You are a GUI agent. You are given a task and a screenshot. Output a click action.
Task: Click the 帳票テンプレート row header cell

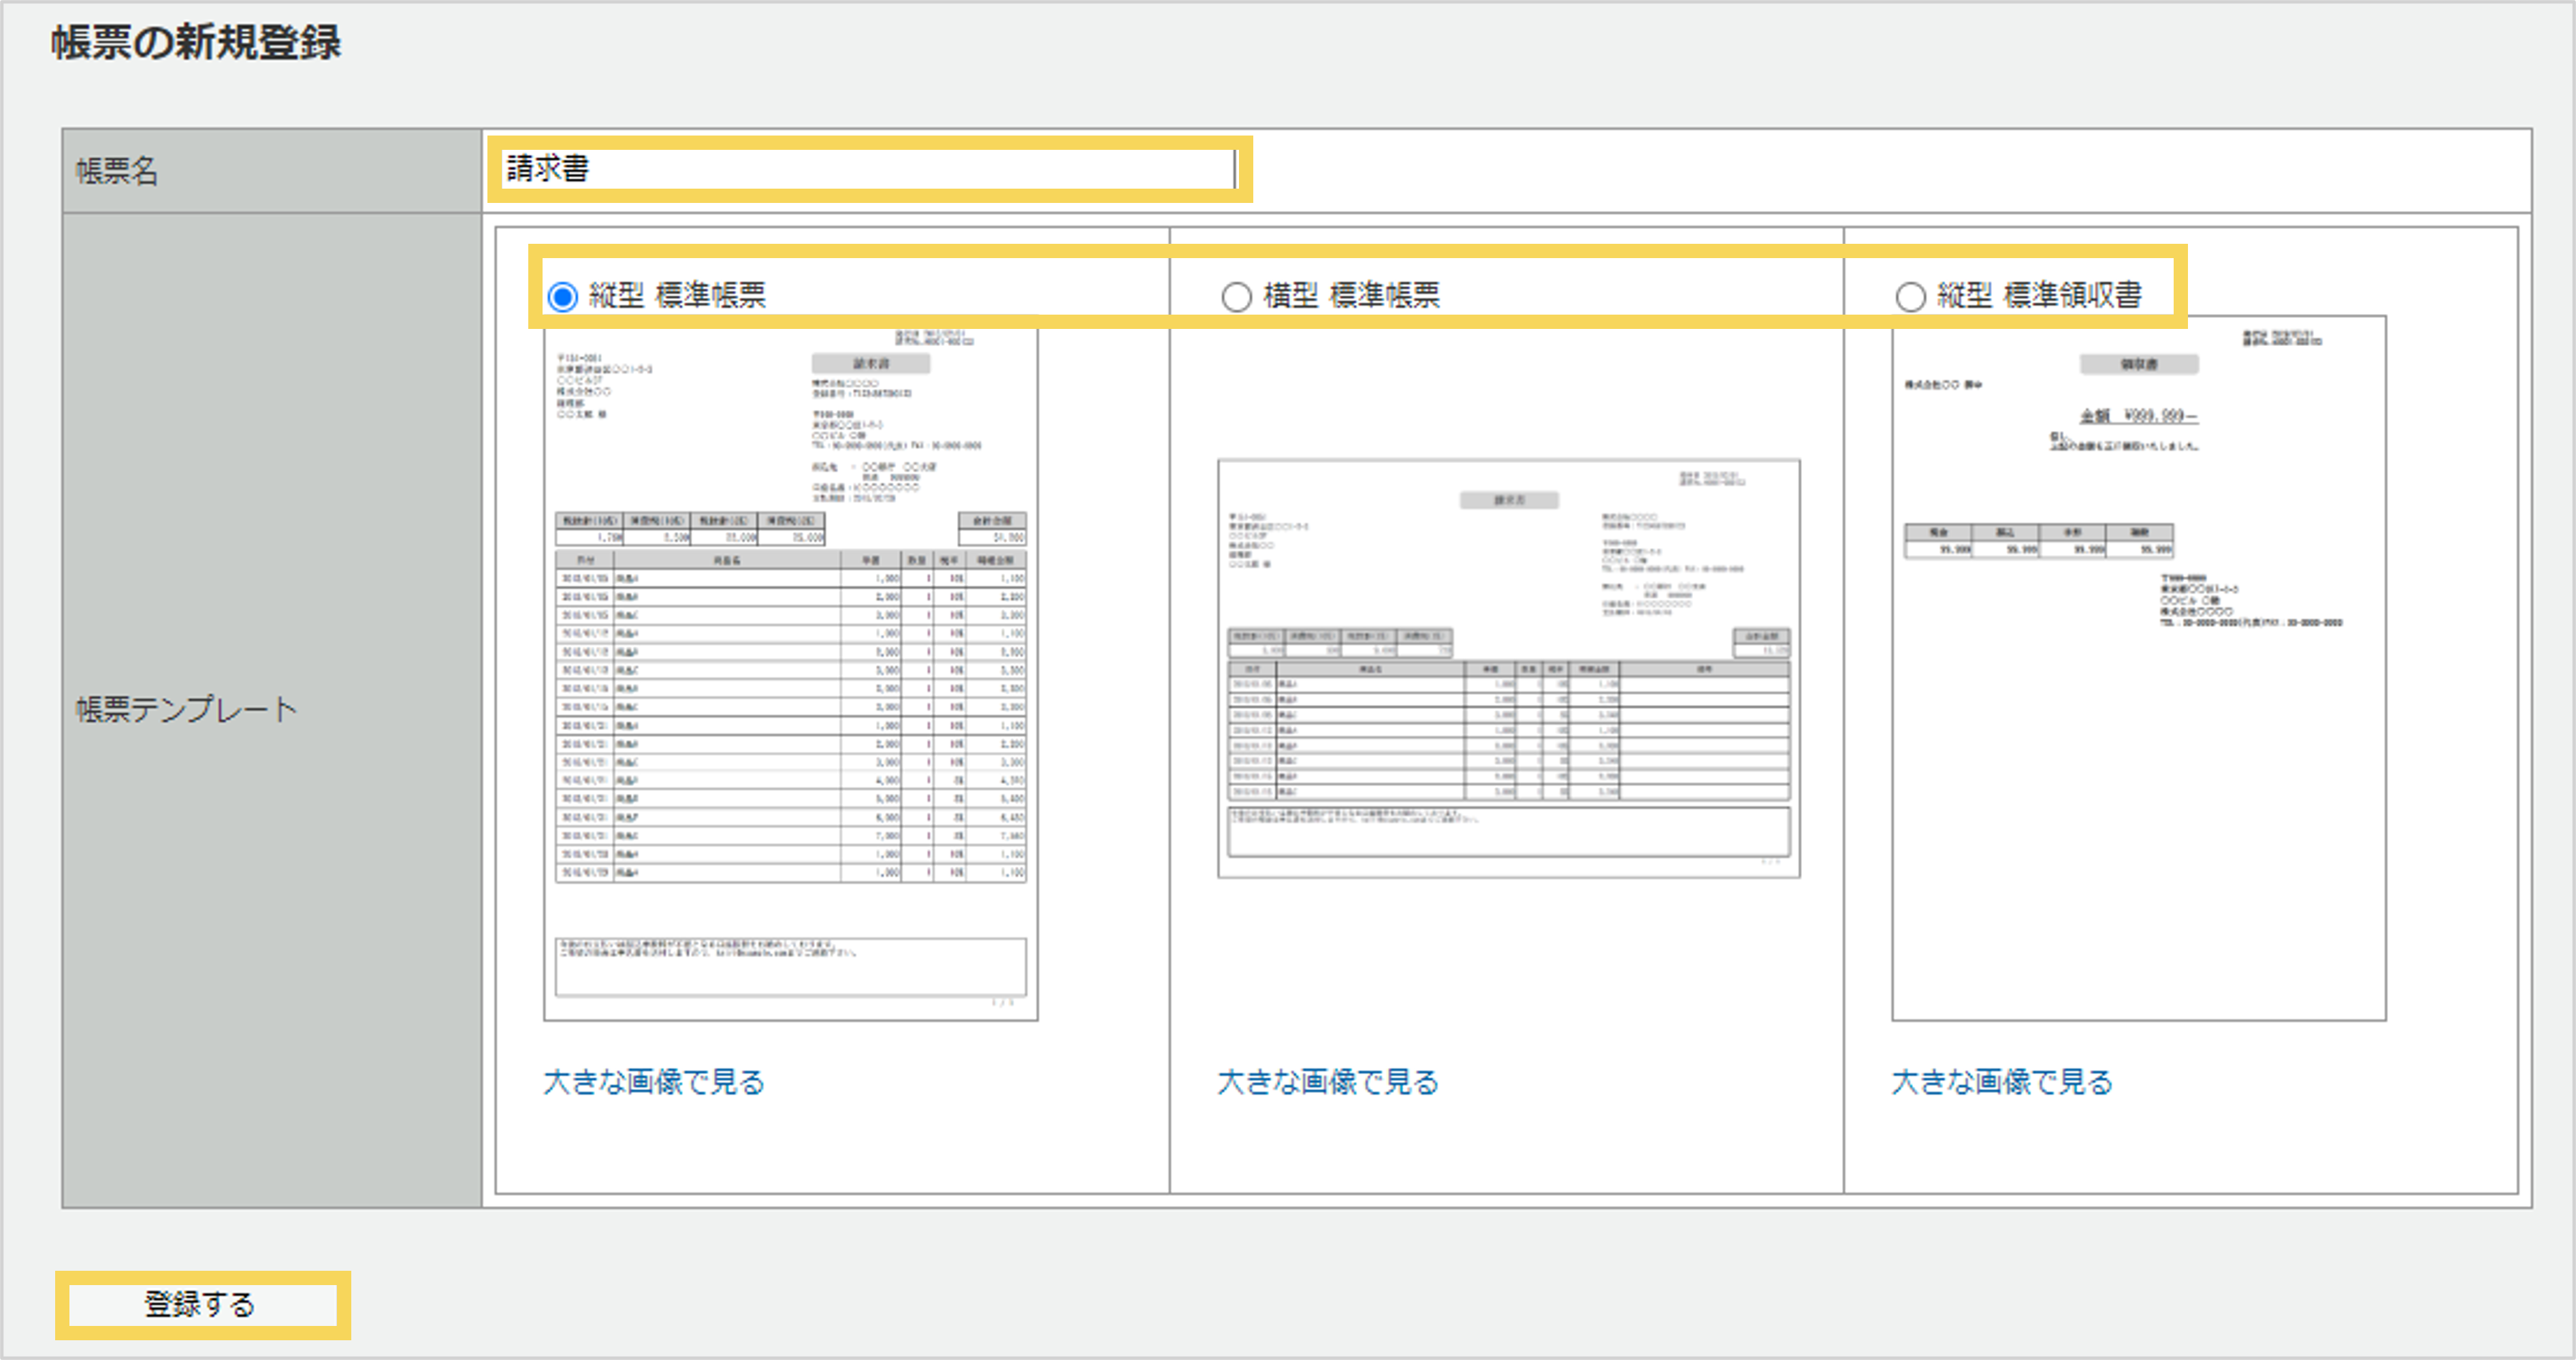coord(272,710)
